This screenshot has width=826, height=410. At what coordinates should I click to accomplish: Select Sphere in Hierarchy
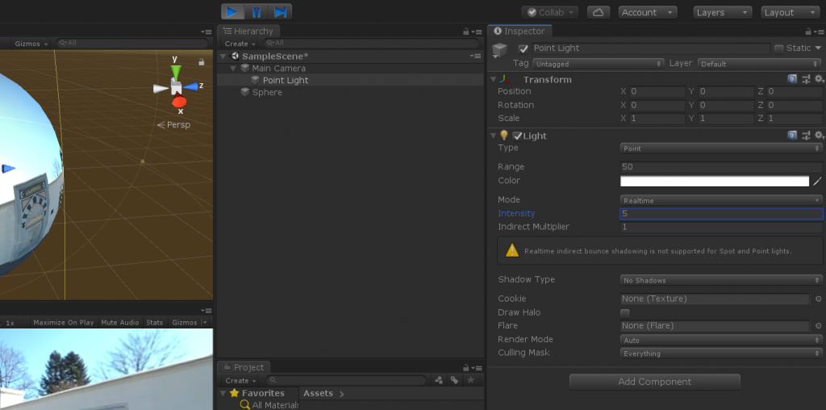click(266, 92)
